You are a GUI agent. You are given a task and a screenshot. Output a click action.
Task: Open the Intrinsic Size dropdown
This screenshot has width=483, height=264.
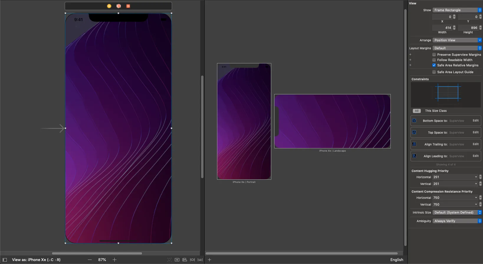(457, 212)
